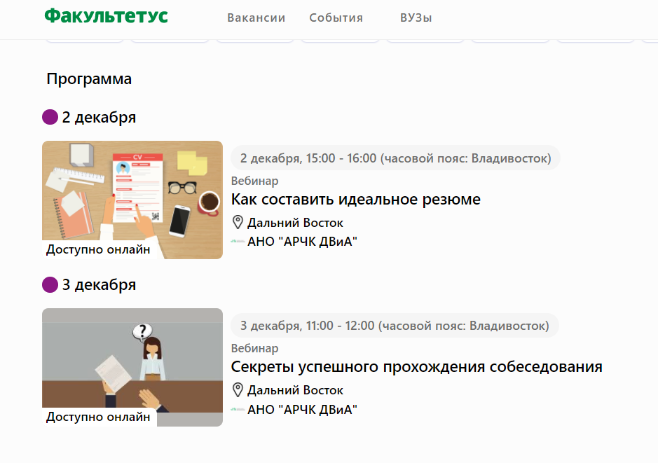Click the АНО "АРЧК ДВиА" name under the interview webinar

pyautogui.click(x=302, y=410)
